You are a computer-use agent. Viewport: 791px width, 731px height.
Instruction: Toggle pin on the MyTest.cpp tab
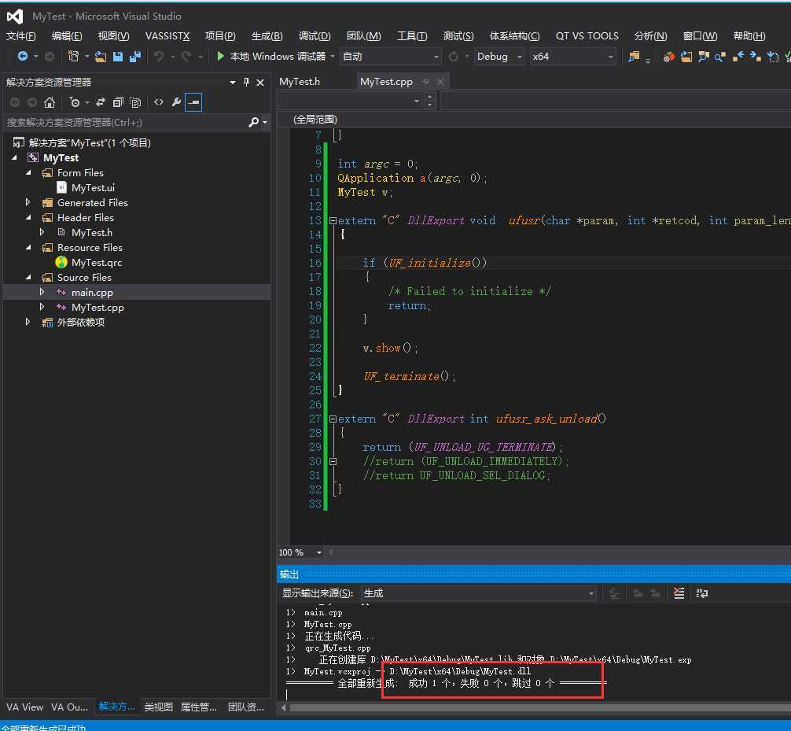click(x=426, y=81)
